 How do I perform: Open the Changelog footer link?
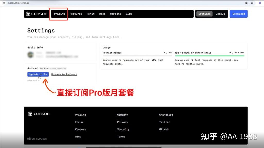(166, 115)
